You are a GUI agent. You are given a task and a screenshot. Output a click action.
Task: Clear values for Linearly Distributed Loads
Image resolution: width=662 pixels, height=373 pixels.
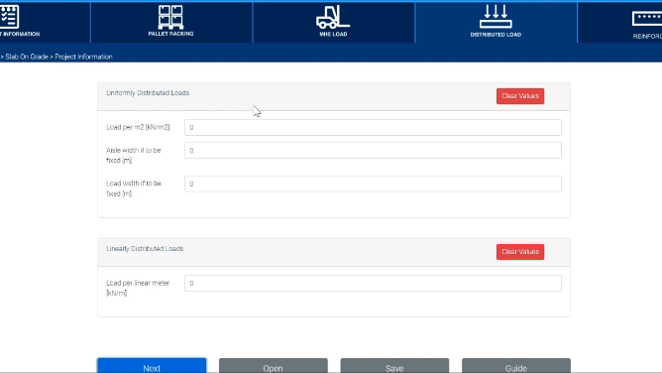pyautogui.click(x=520, y=252)
